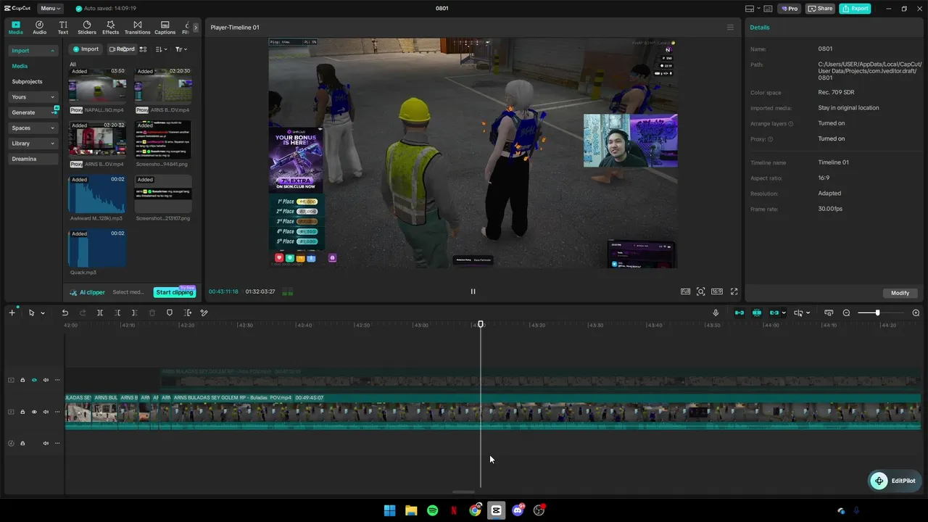Open Spotify from the taskbar
Viewport: 928px width, 522px height.
point(432,510)
